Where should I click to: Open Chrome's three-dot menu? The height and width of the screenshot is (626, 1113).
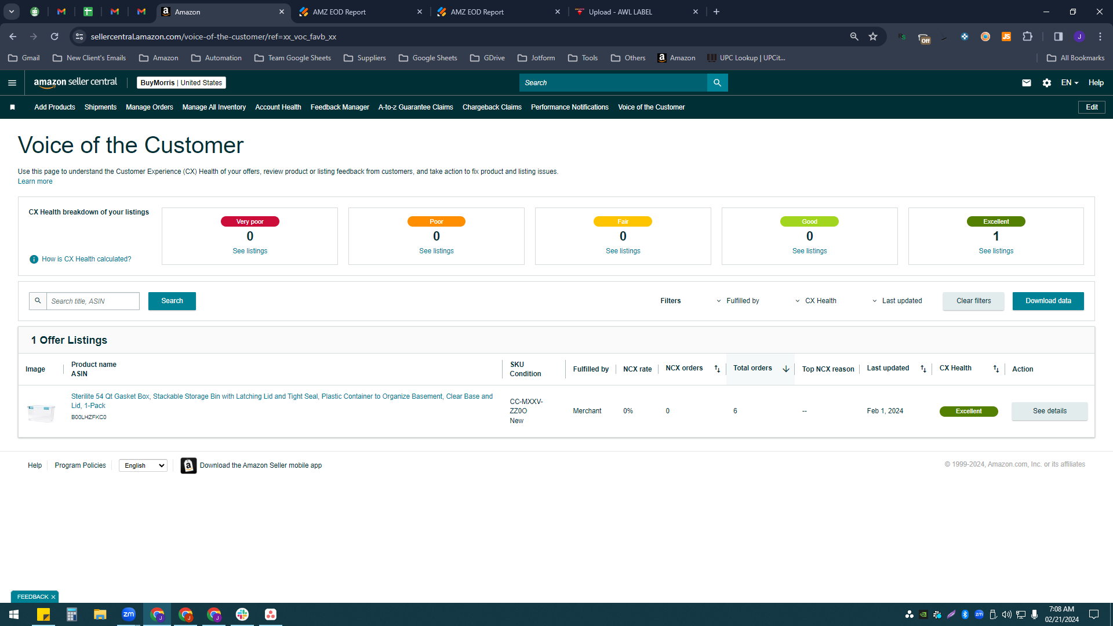click(1100, 37)
